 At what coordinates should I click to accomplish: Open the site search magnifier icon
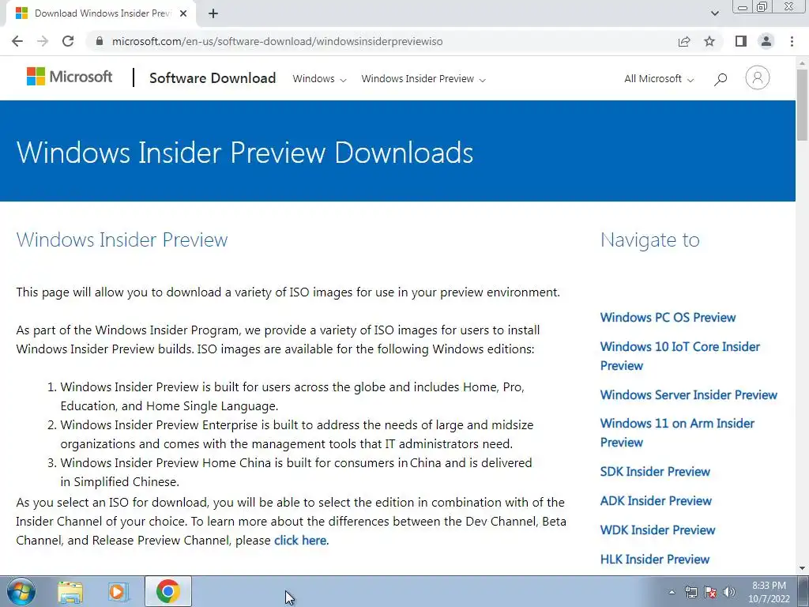721,79
